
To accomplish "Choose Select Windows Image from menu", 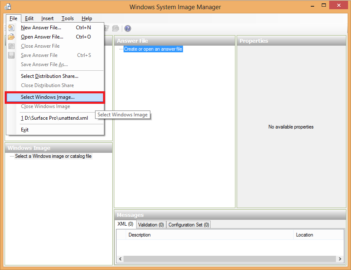I will pos(55,97).
